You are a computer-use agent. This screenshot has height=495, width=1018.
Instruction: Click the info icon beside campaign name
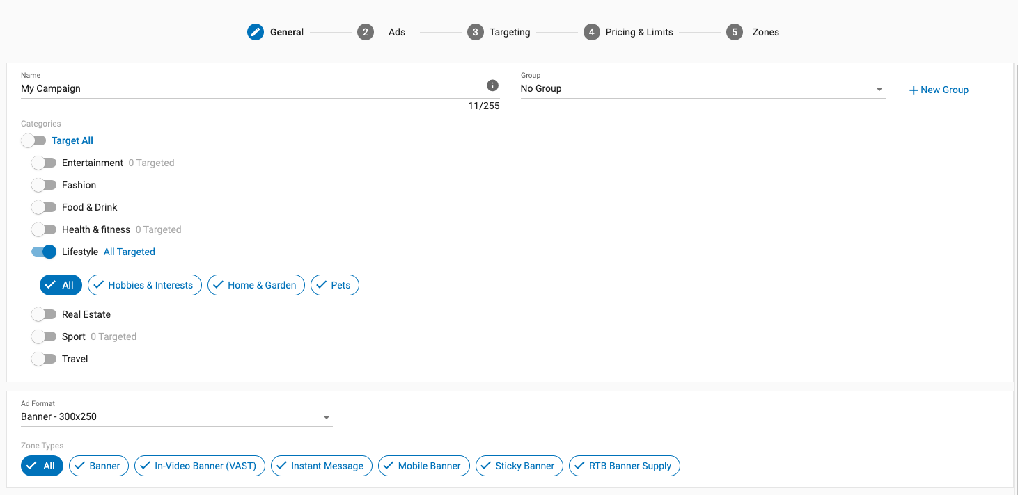tap(492, 86)
